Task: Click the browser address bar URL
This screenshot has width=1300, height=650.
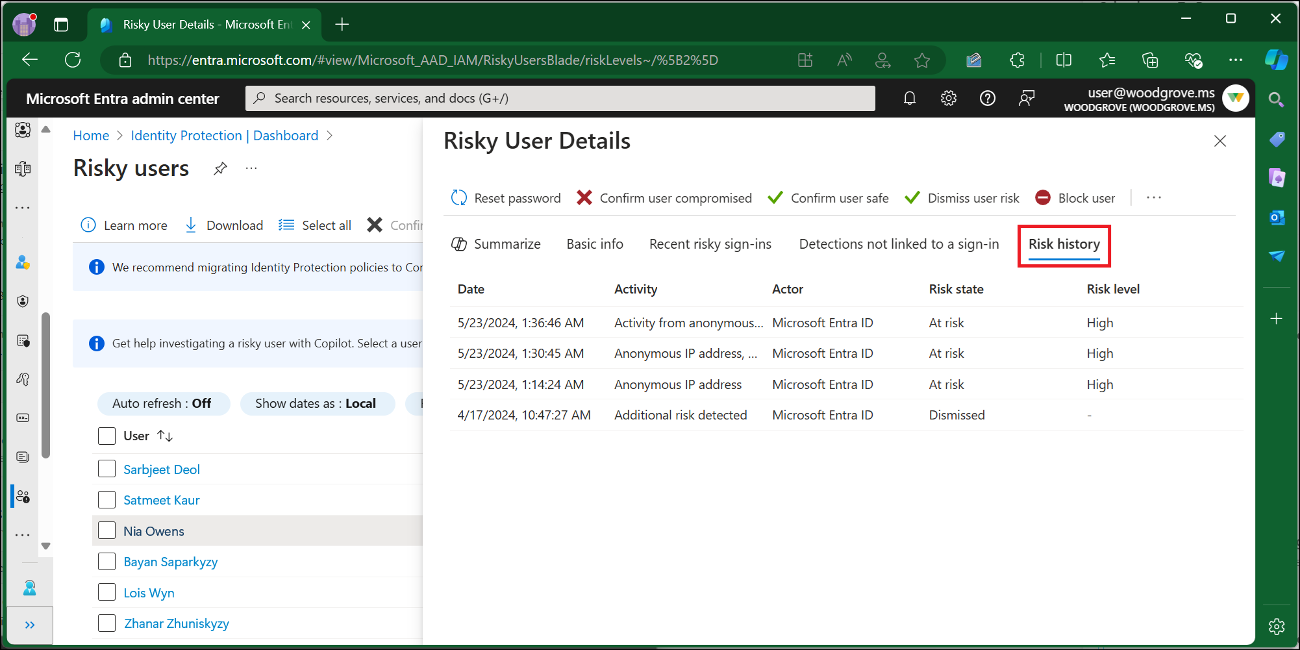Action: click(x=432, y=60)
